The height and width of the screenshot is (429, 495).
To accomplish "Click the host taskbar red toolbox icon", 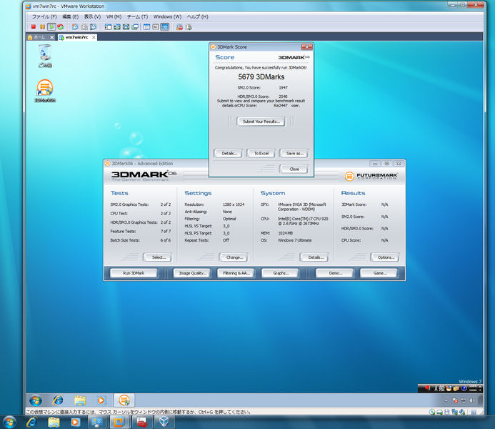I will click(141, 422).
